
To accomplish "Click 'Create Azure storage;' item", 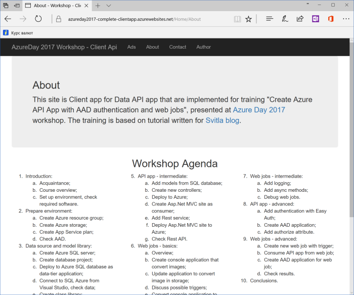I will (63, 225).
